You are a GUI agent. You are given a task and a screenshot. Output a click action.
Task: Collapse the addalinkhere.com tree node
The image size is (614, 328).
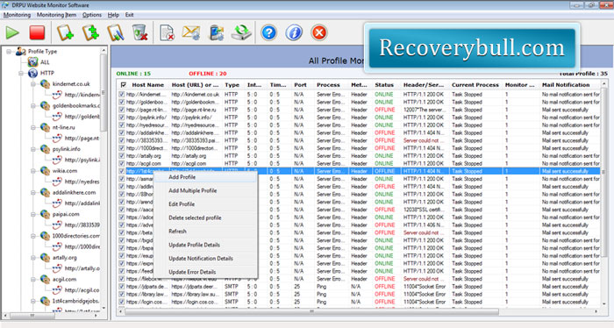33,192
